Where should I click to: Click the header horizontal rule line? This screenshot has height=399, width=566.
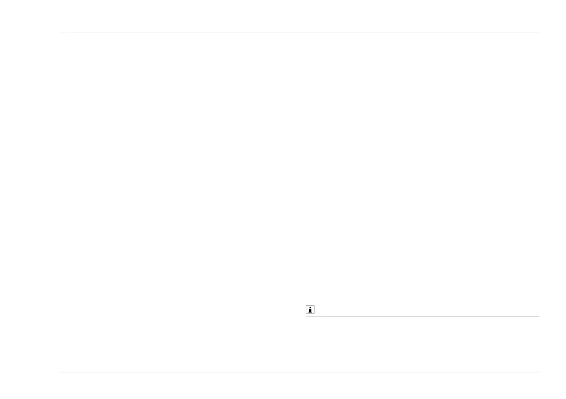pos(299,32)
